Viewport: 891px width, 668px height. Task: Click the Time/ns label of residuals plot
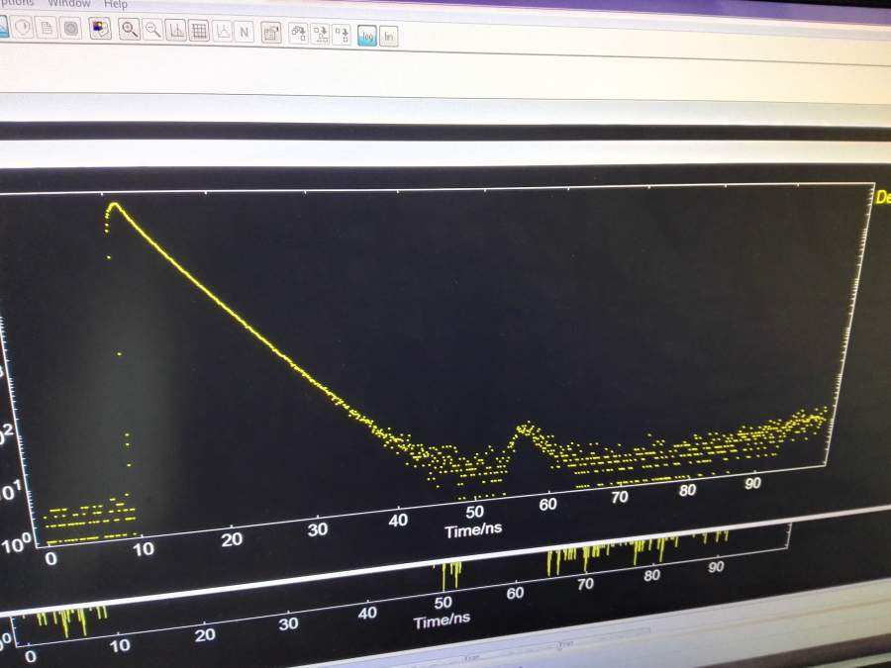pyautogui.click(x=443, y=620)
